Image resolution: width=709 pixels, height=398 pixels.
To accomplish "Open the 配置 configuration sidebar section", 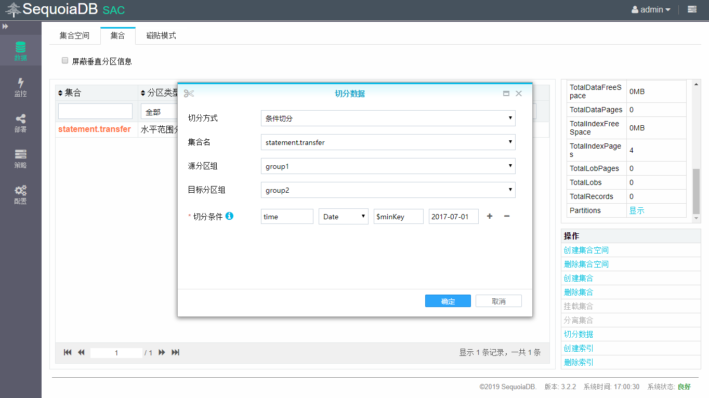I will (x=20, y=194).
